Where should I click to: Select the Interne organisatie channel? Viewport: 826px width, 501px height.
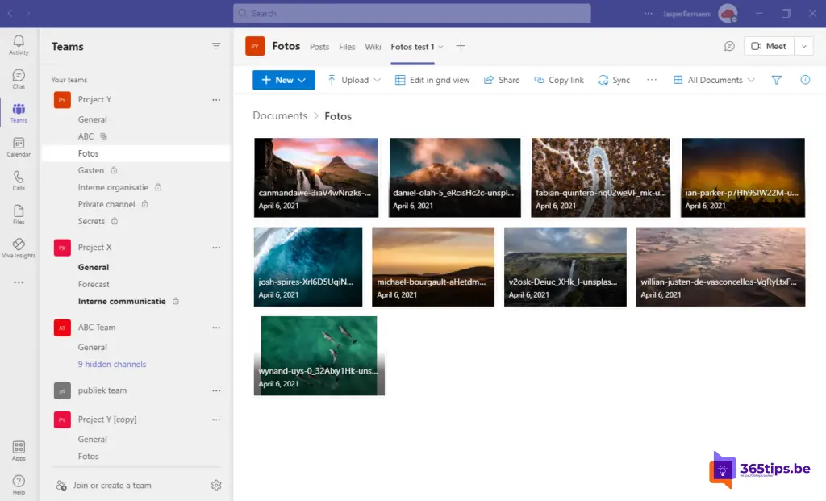pyautogui.click(x=113, y=187)
